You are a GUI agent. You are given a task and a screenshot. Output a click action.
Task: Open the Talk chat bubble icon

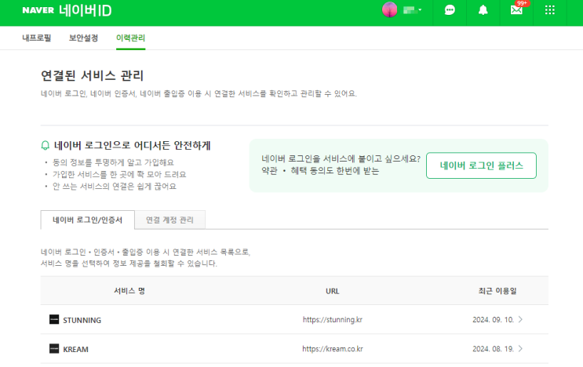pyautogui.click(x=450, y=10)
